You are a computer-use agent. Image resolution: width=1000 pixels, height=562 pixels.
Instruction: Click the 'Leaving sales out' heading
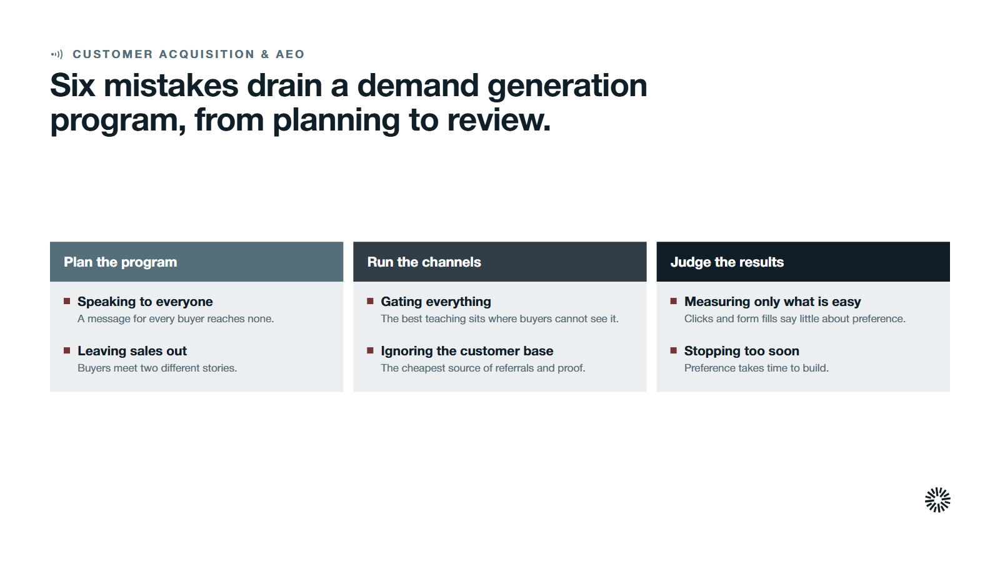pyautogui.click(x=132, y=351)
